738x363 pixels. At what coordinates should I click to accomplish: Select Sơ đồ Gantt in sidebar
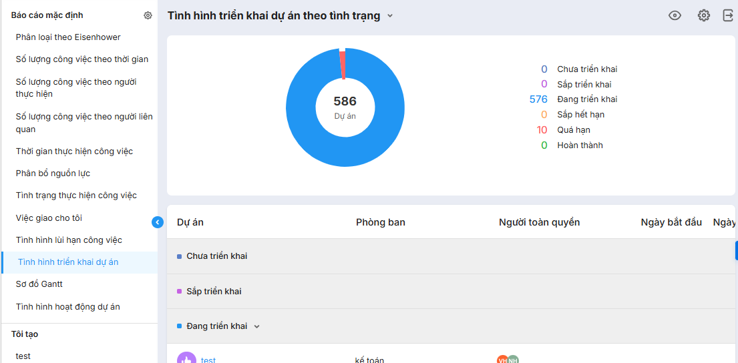coord(39,284)
